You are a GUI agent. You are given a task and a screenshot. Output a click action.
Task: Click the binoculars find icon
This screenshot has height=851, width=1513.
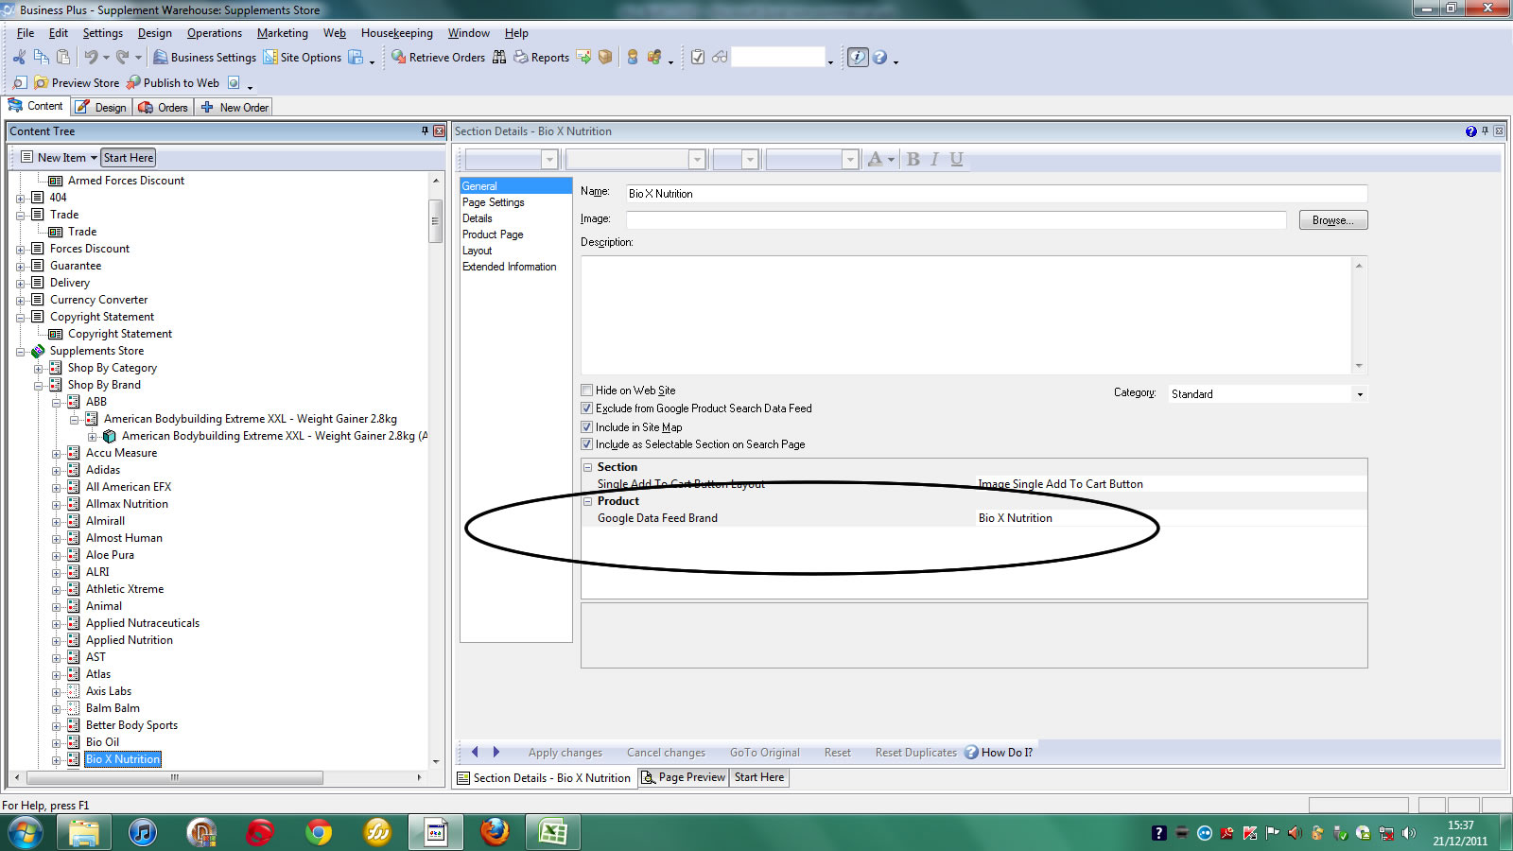tap(499, 58)
